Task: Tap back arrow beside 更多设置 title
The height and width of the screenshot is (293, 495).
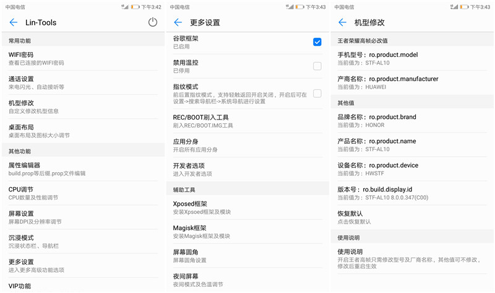Action: click(178, 22)
